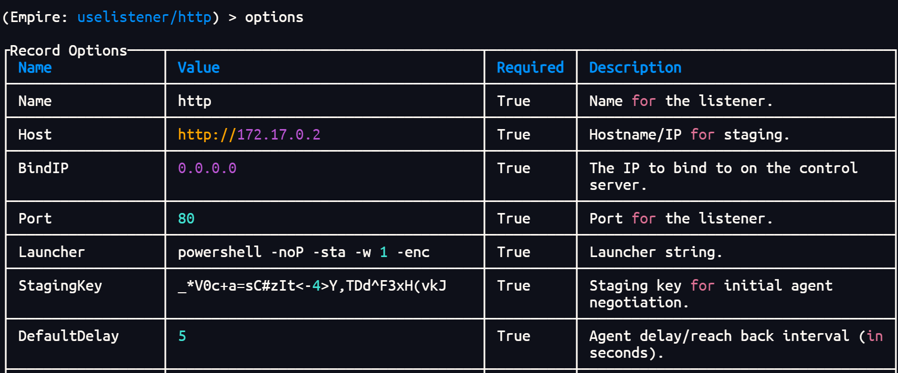Click the http://172.17.0.2 Host value
The width and height of the screenshot is (898, 373).
pos(249,135)
